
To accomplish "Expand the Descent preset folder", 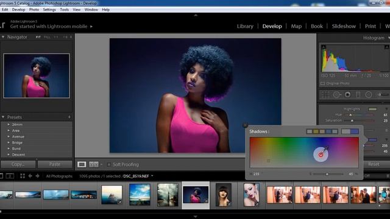I will point(9,155).
